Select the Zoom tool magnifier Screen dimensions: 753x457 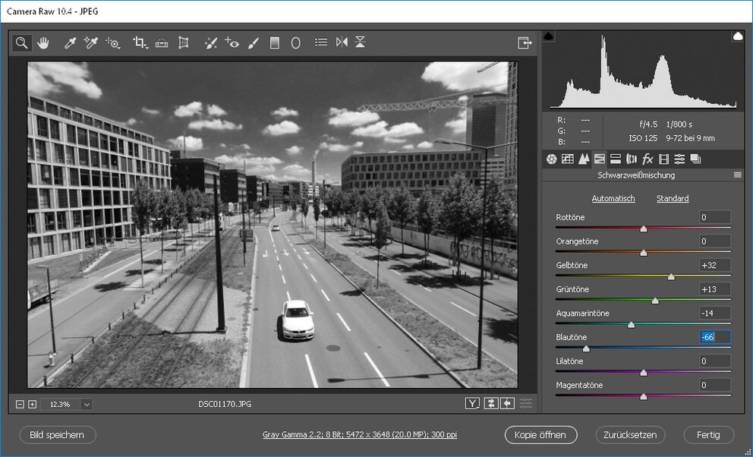21,43
